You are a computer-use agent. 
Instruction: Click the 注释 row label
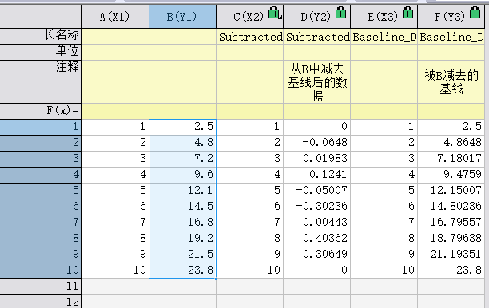[x=41, y=81]
